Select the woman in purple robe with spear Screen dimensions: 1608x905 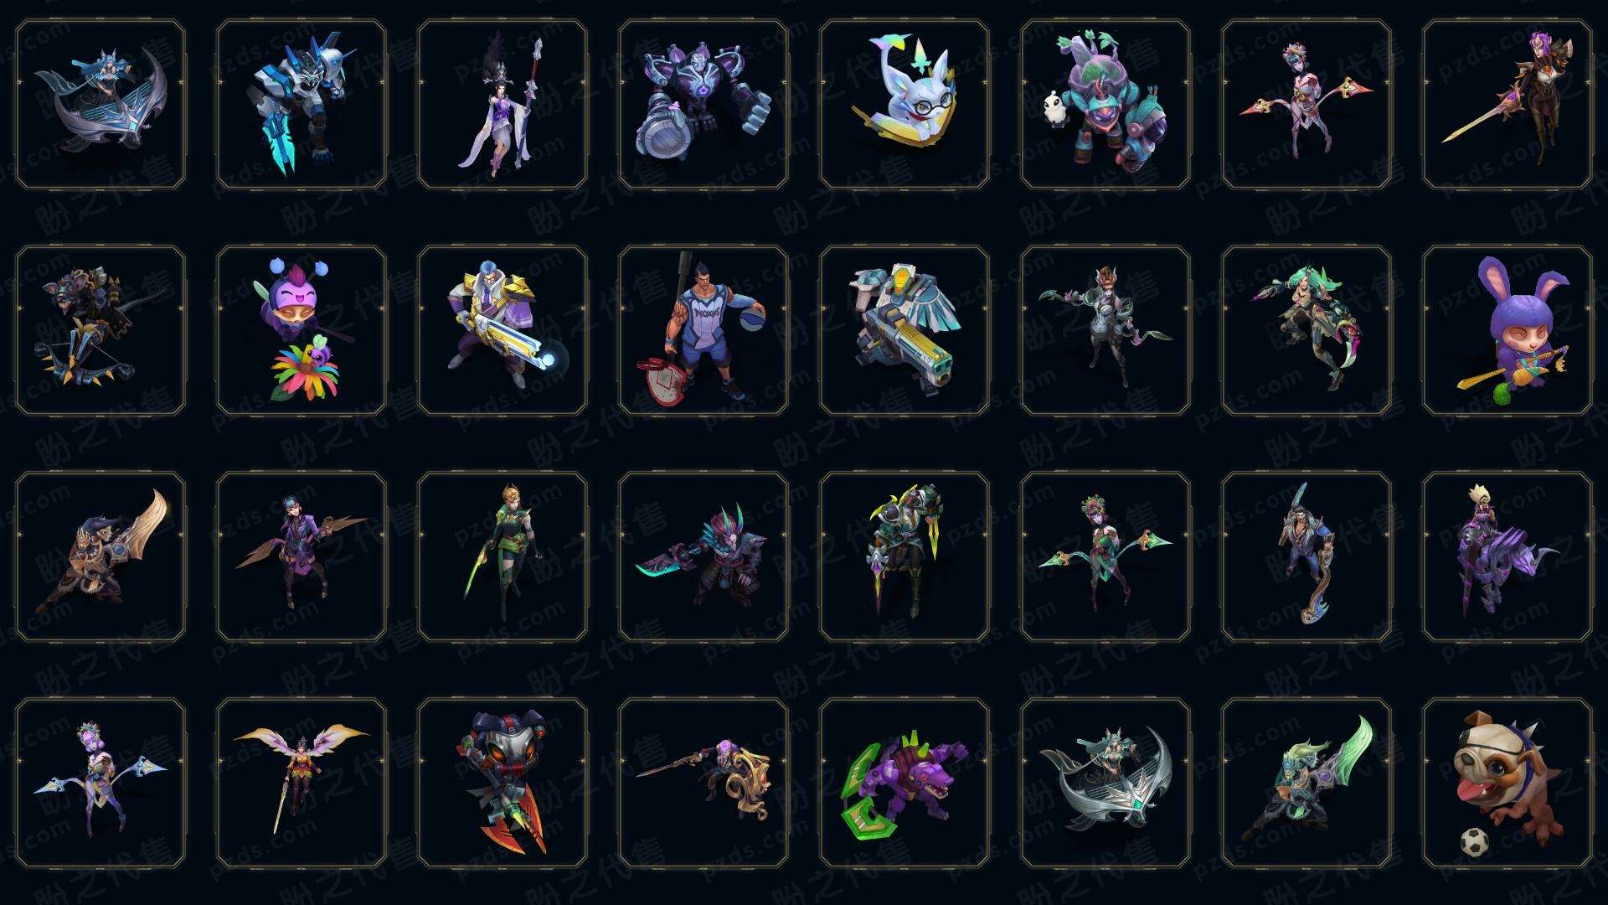pos(502,104)
